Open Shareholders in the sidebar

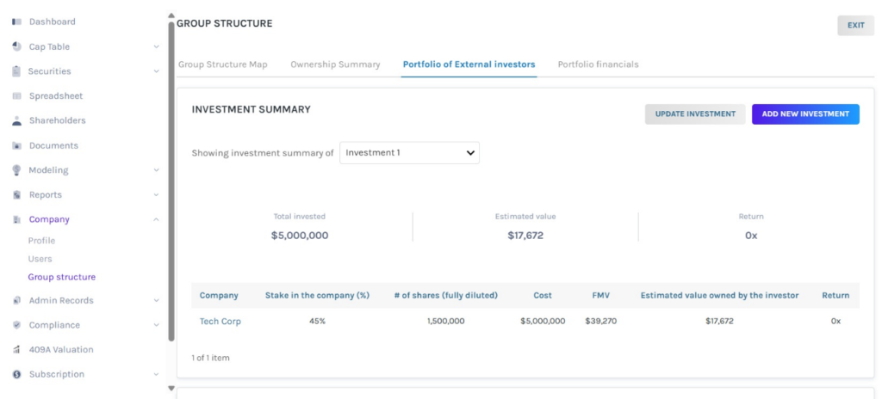(58, 120)
